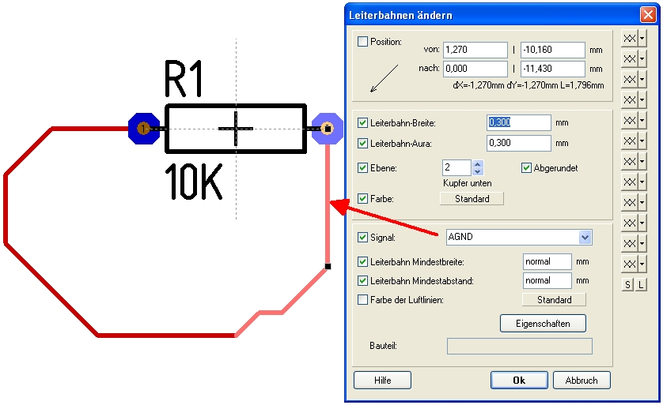Click the S button below presets
Screen dimensions: 663x405
tap(628, 284)
